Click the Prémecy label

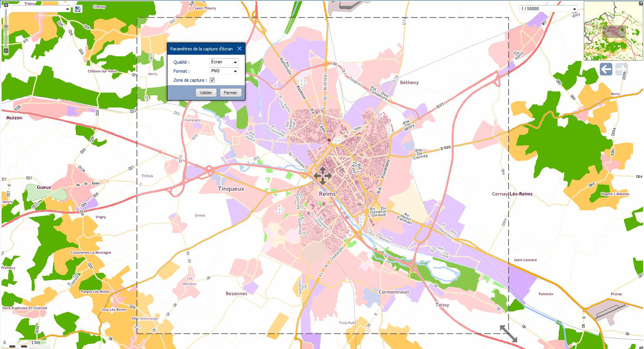coord(8,268)
